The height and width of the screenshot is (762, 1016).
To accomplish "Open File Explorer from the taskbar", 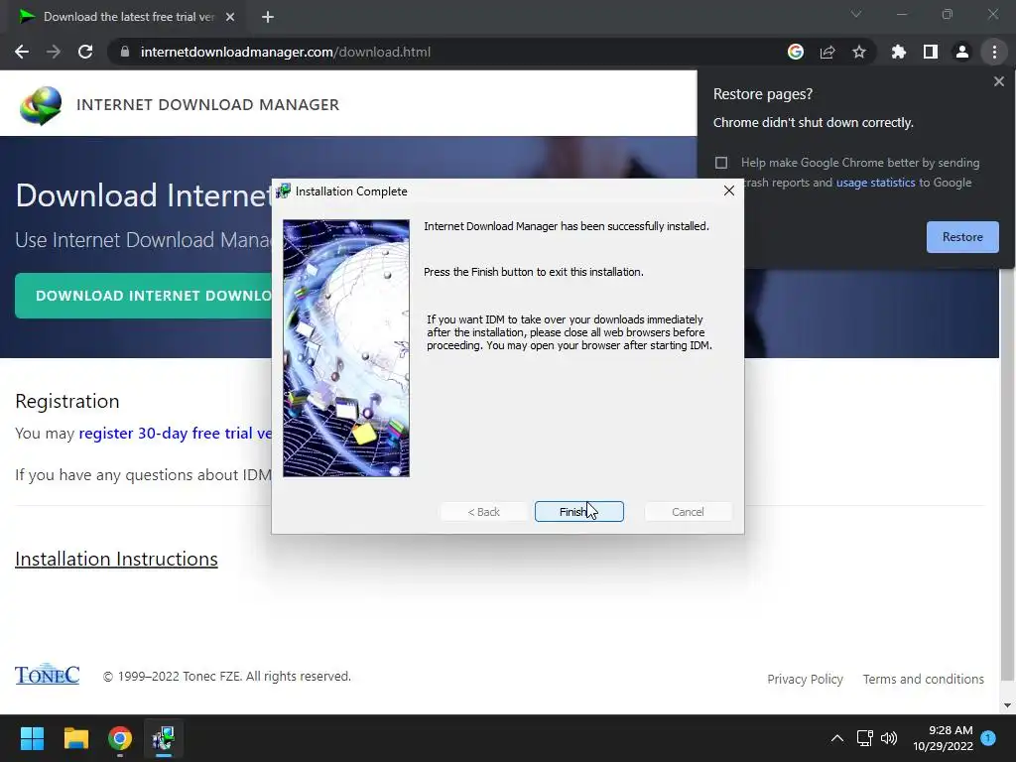I will tap(75, 738).
